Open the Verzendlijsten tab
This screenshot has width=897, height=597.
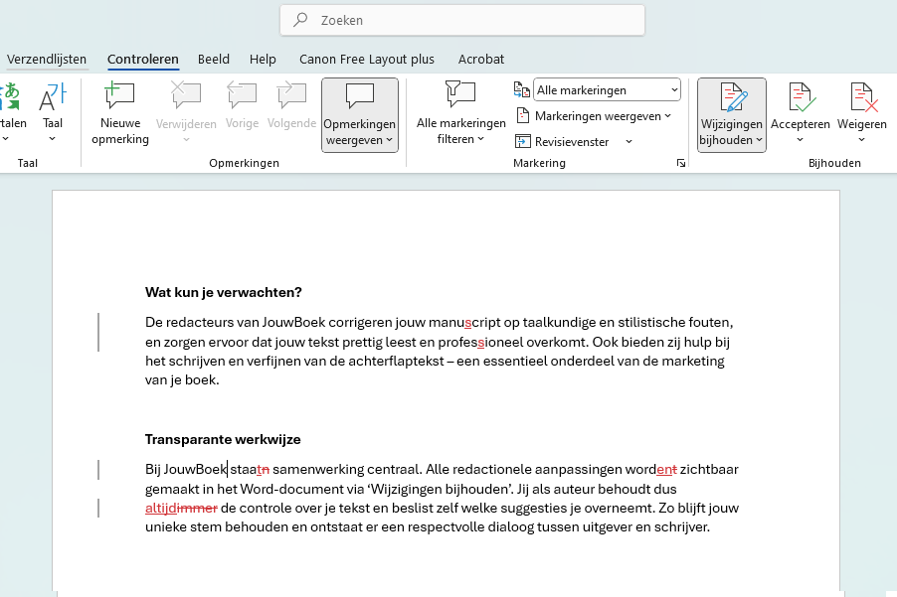[x=47, y=59]
